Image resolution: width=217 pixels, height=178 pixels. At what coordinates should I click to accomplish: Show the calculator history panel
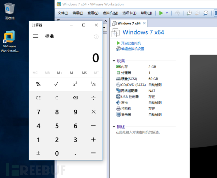[96, 37]
